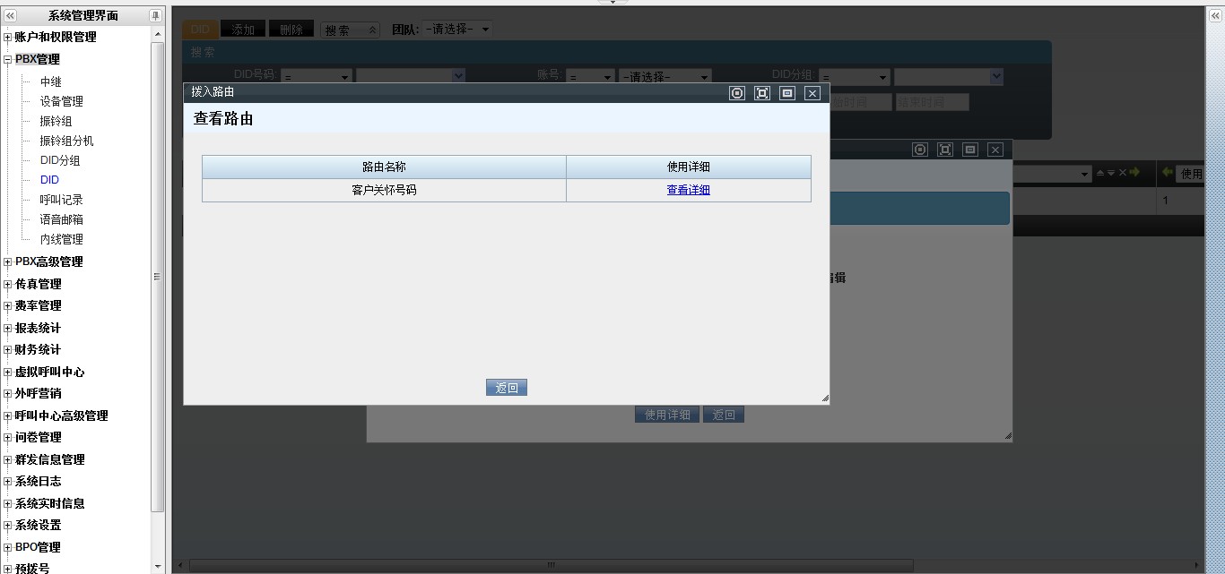Click the 路由名称 column header
The image size is (1225, 574).
[384, 167]
